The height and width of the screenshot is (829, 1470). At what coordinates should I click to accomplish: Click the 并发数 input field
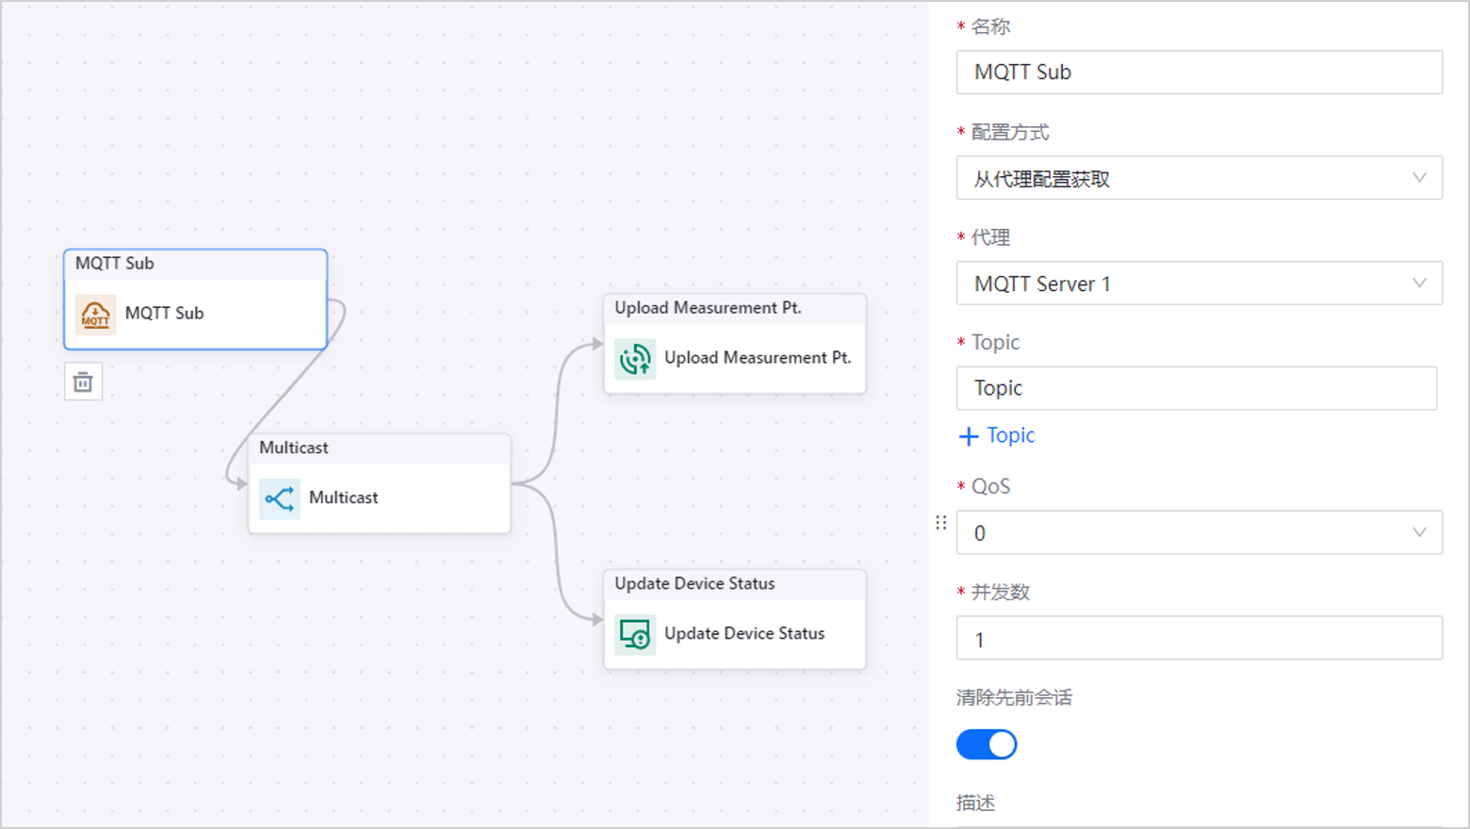tap(1198, 639)
